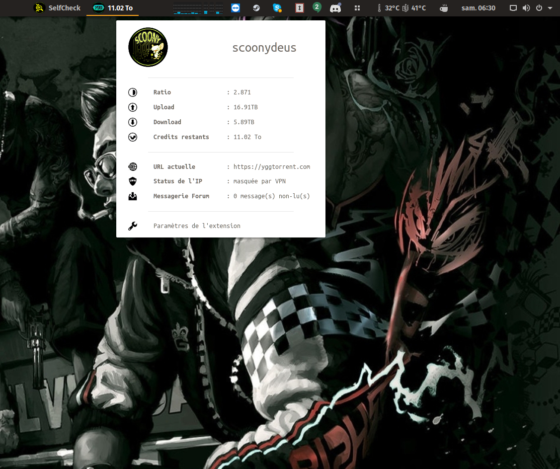Click the Download label
Screen dimensions: 560x469
click(167, 122)
